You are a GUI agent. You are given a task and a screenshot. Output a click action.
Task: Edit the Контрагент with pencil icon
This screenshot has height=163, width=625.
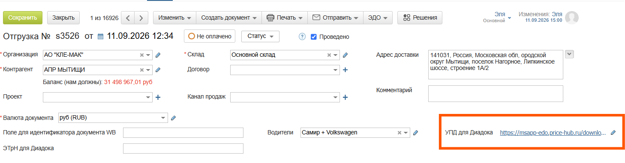click(158, 70)
